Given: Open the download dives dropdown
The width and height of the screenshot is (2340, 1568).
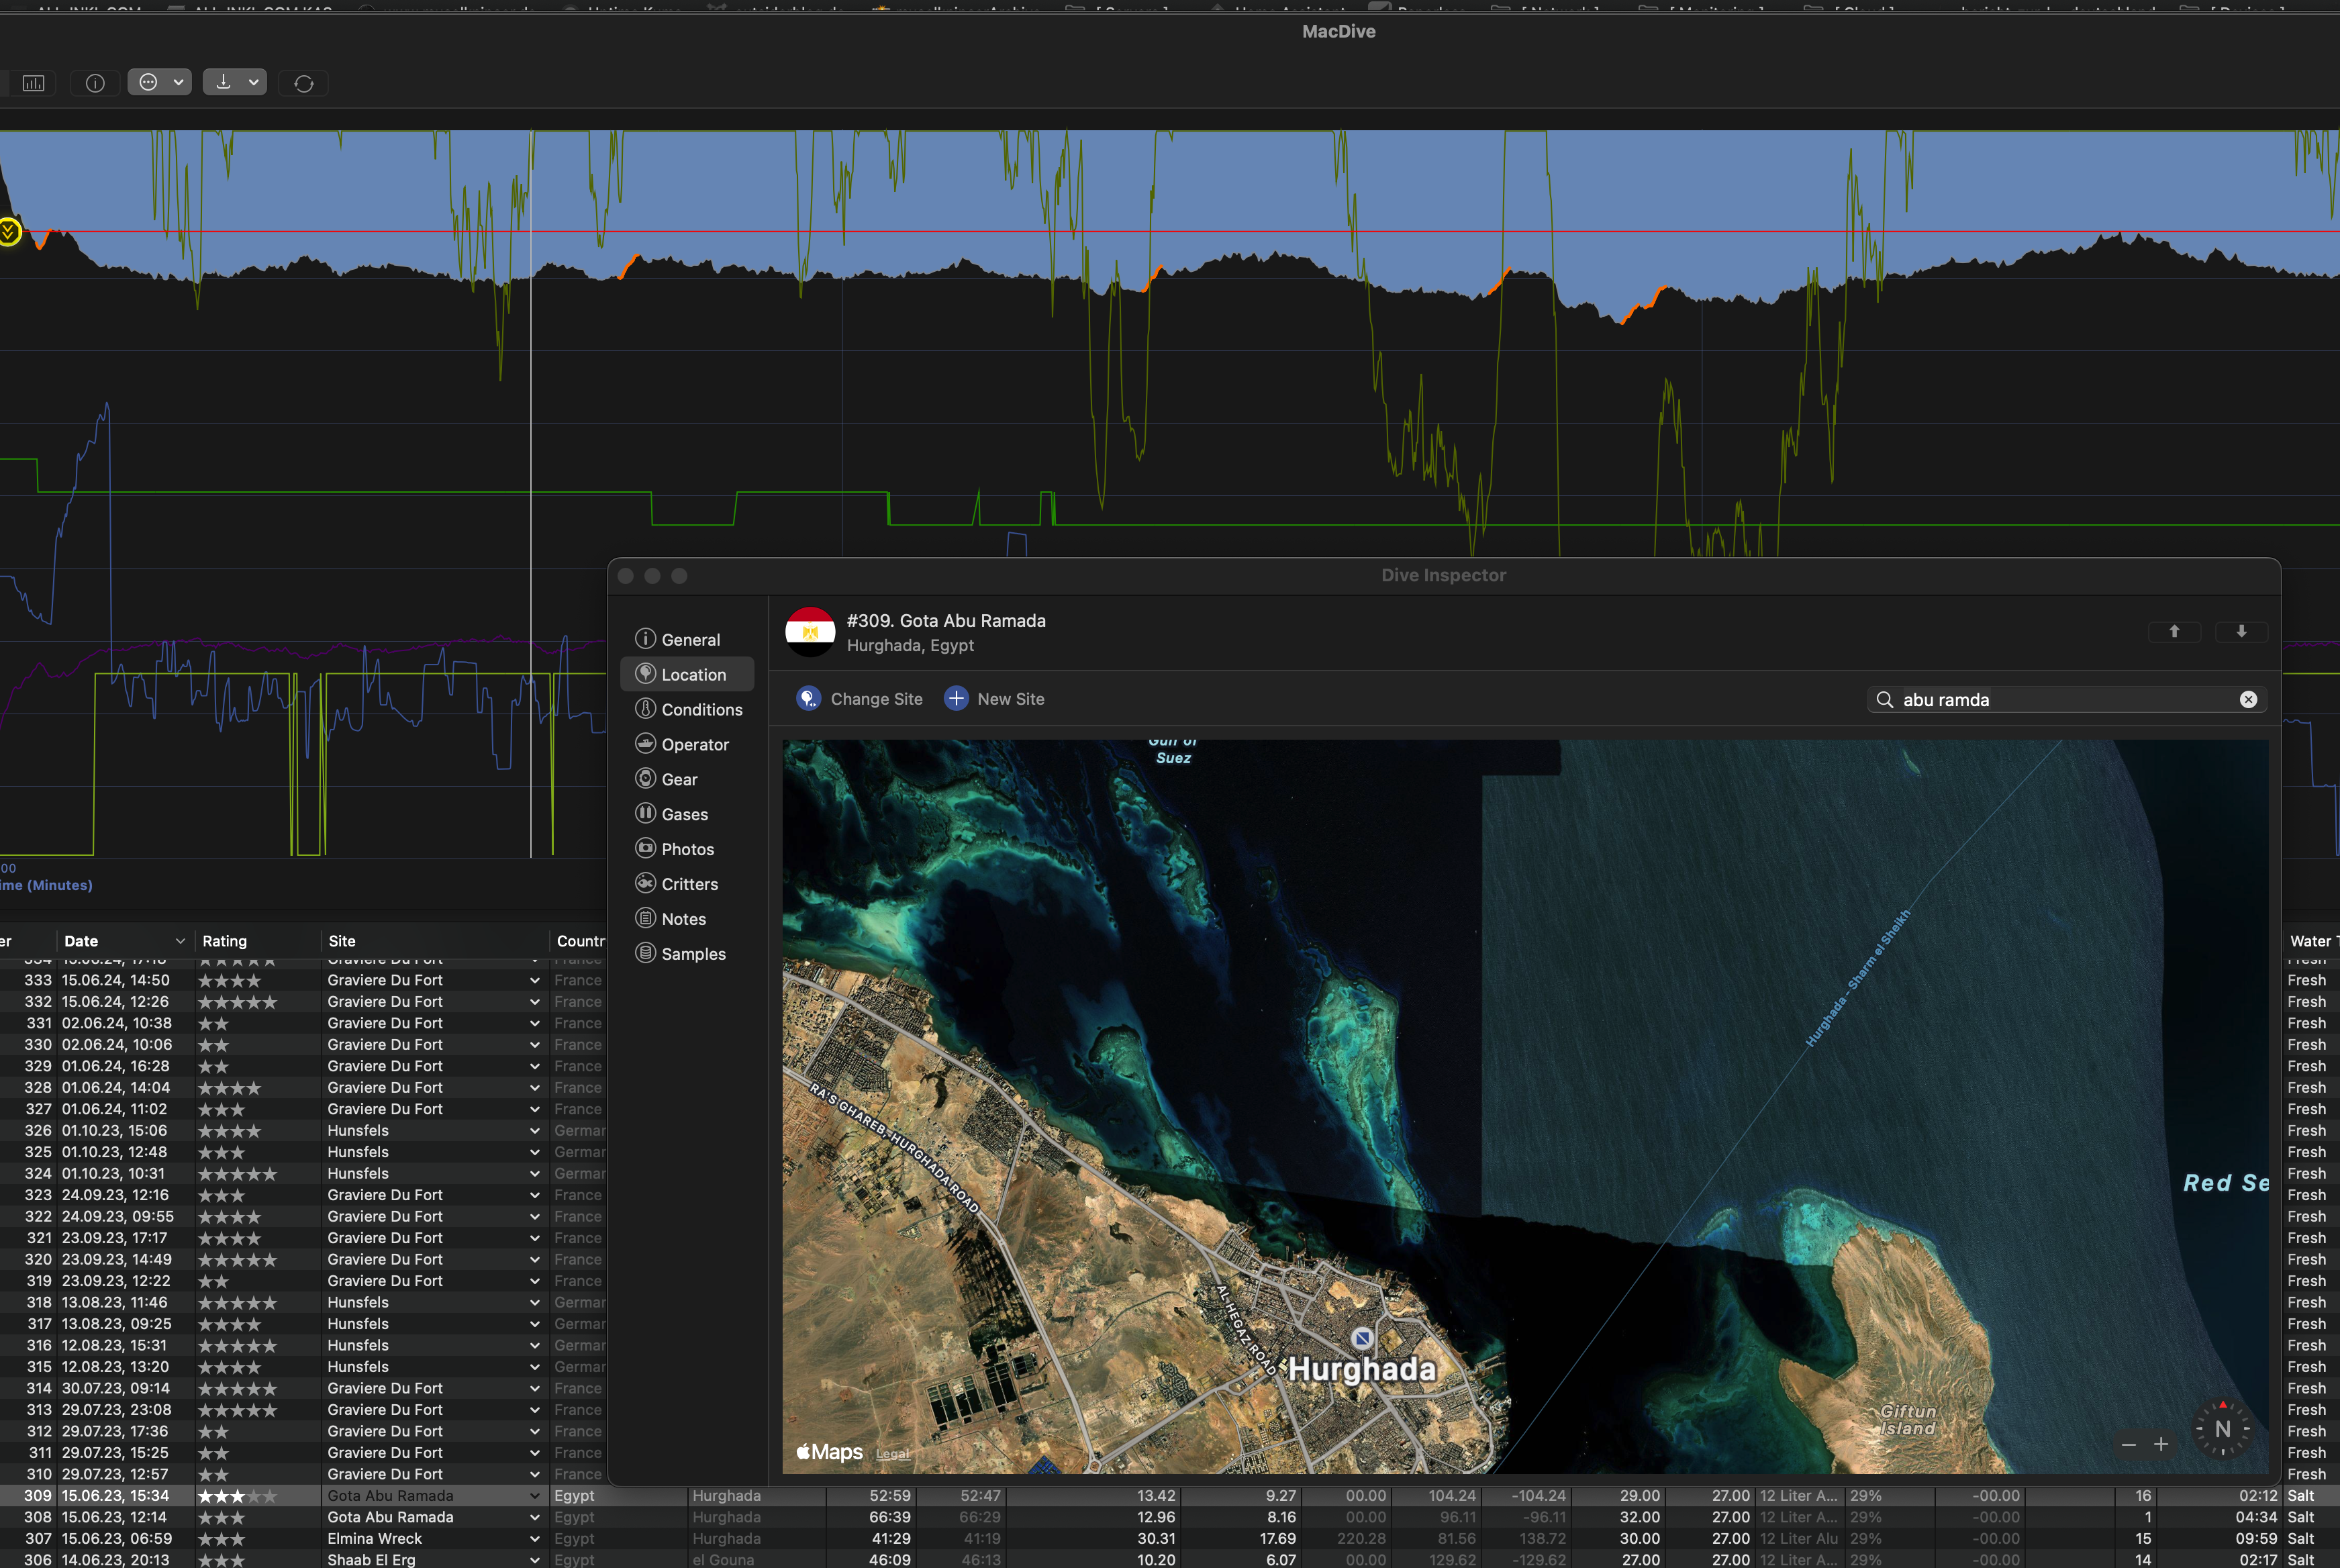Looking at the screenshot, I should tap(235, 82).
